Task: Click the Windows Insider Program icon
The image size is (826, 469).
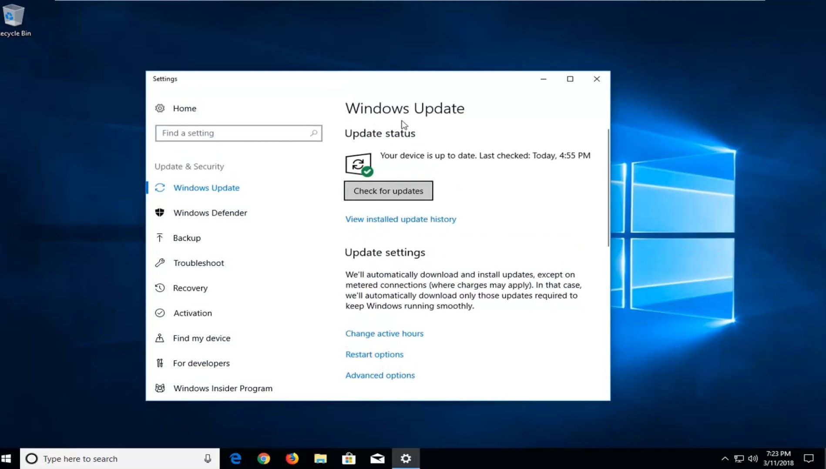Action: coord(160,388)
